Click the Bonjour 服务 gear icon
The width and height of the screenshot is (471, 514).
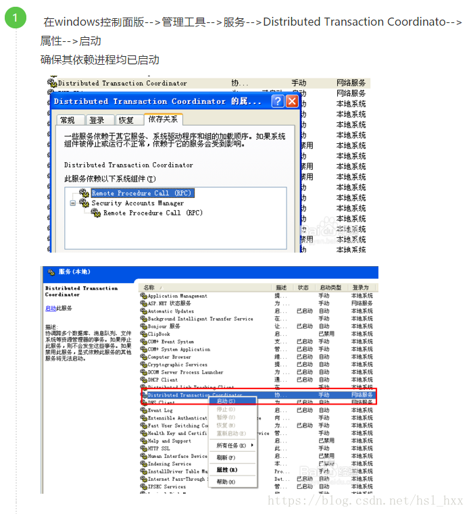144,326
